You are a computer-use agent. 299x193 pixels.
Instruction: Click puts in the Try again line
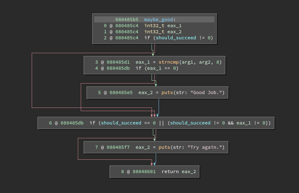point(164,148)
